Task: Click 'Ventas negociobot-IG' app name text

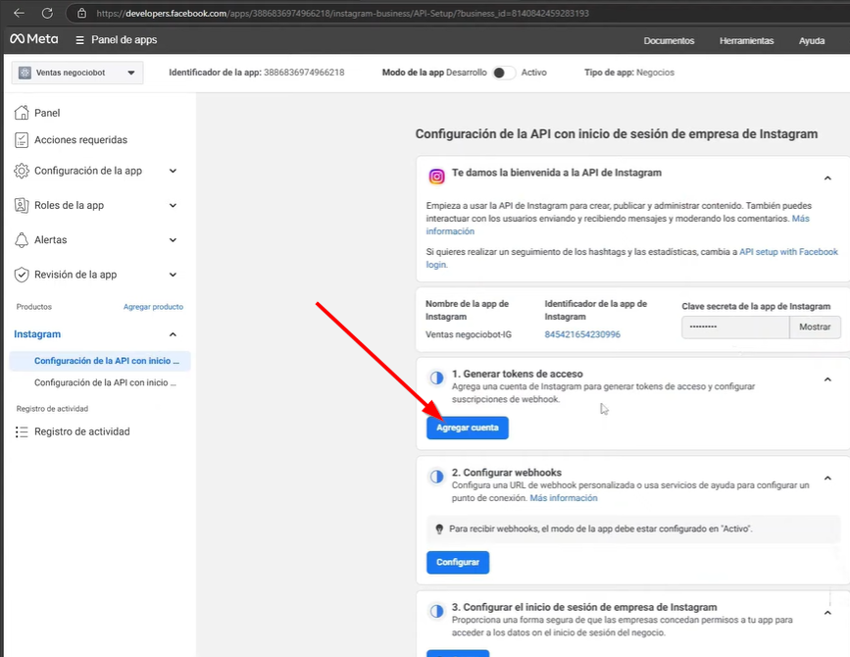Action: (x=469, y=334)
